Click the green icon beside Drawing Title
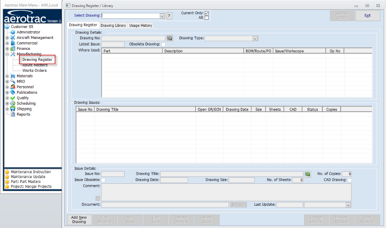Image resolution: width=386 pixels, height=228 pixels. pyautogui.click(x=308, y=174)
